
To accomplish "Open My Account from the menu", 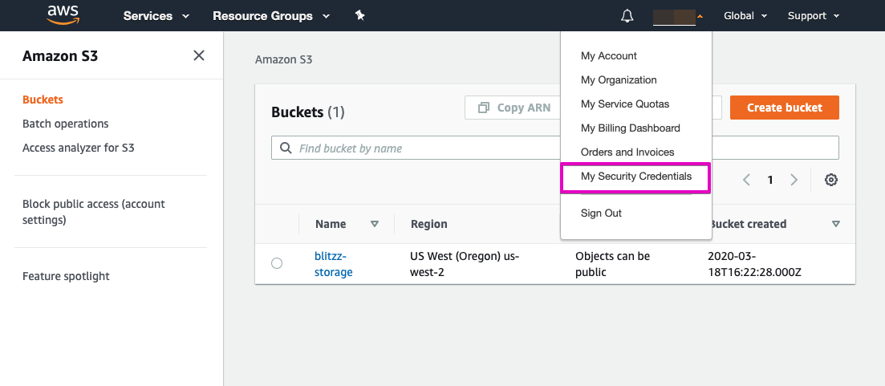I will 608,56.
